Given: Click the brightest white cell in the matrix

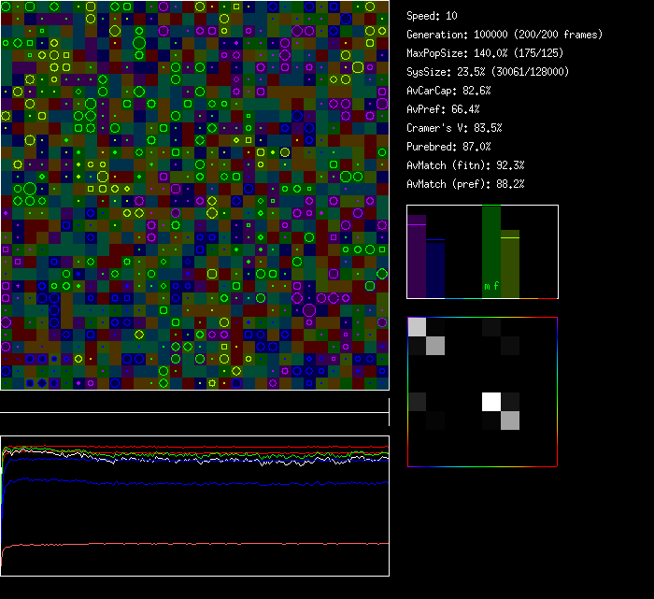Looking at the screenshot, I should [491, 402].
